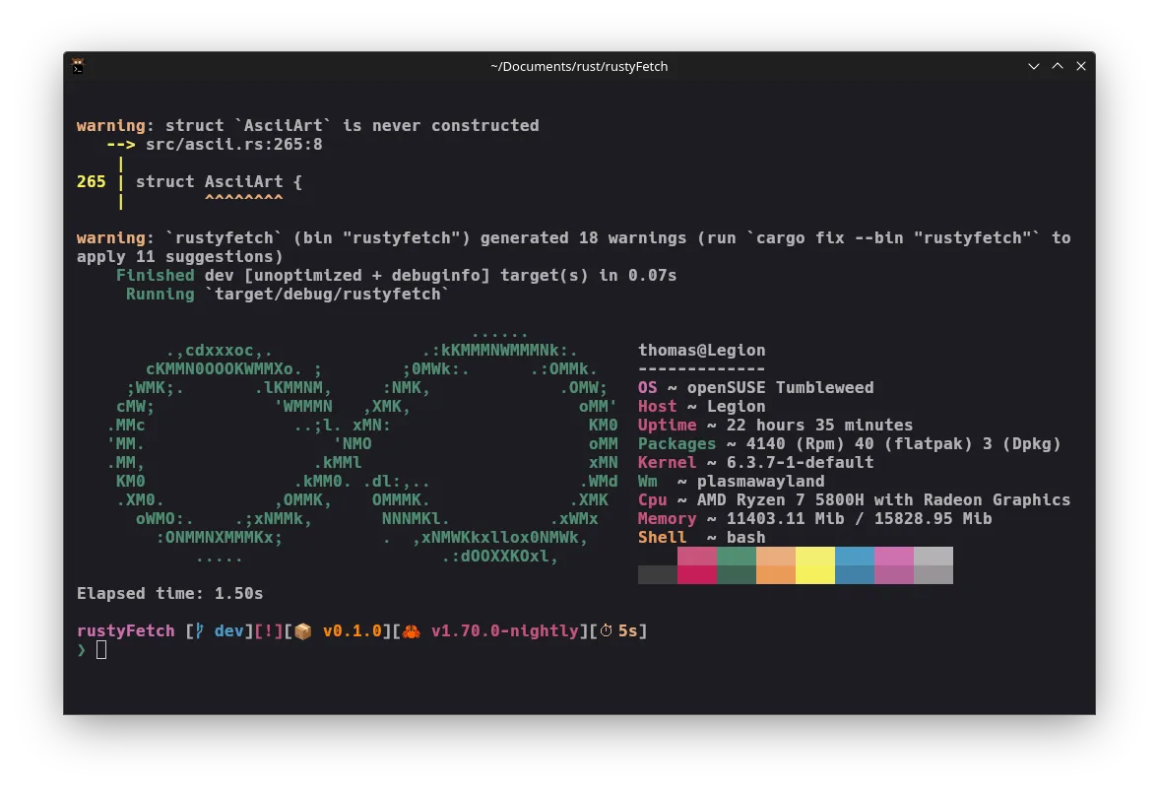Image resolution: width=1159 pixels, height=790 pixels.
Task: Click the dark gray swatch in the lower row
Action: (x=657, y=574)
